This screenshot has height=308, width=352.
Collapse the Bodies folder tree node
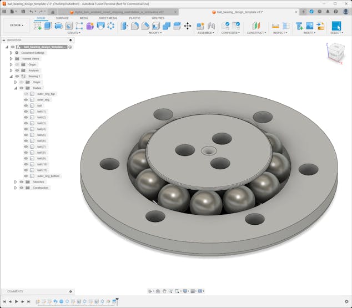coord(16,88)
